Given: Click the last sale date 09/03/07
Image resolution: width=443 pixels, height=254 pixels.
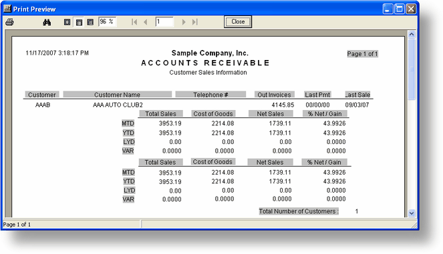Looking at the screenshot, I should (x=357, y=105).
